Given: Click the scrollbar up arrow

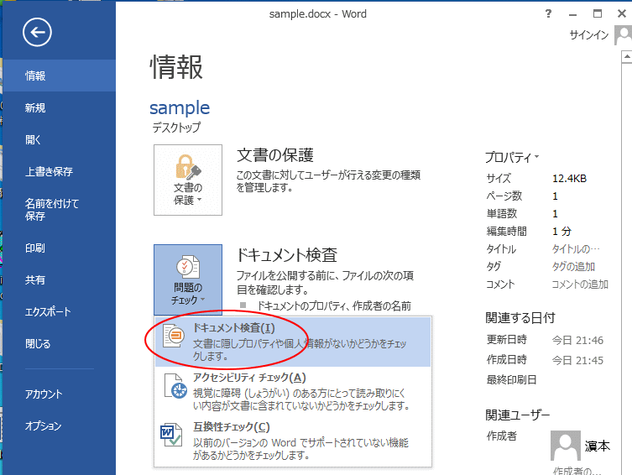Looking at the screenshot, I should (x=627, y=57).
